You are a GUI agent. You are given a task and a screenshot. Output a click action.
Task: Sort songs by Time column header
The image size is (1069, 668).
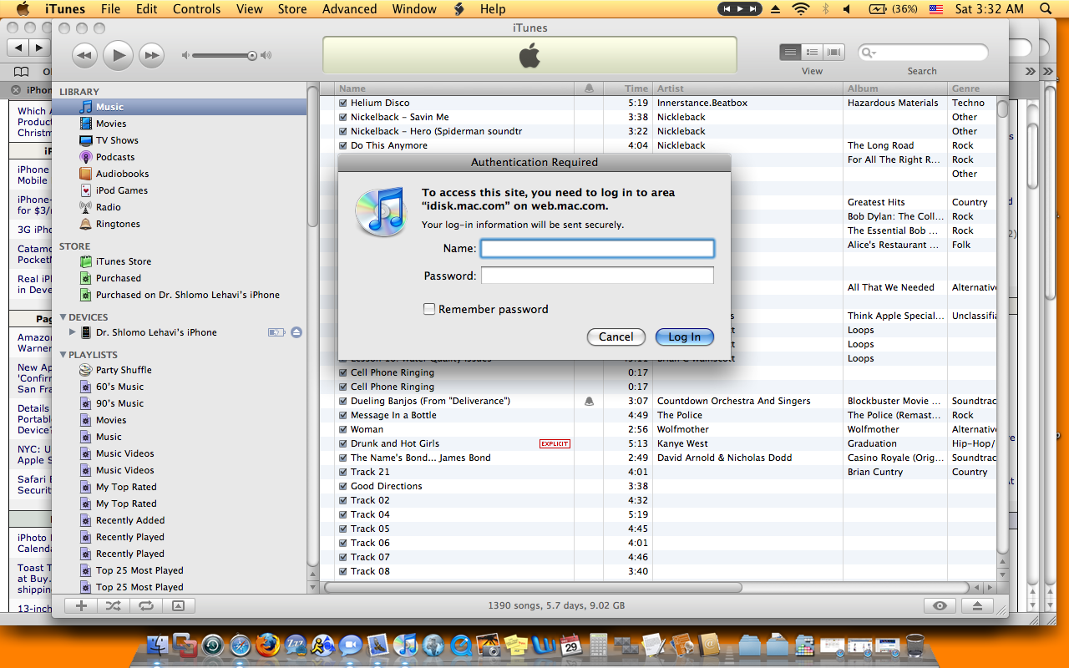[x=627, y=88]
